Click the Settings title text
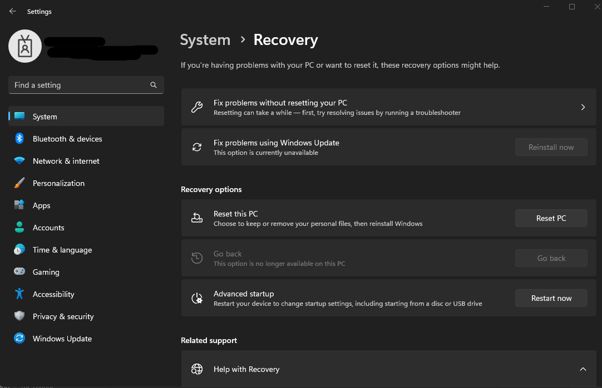Screen dimensions: 602x388 39,12
